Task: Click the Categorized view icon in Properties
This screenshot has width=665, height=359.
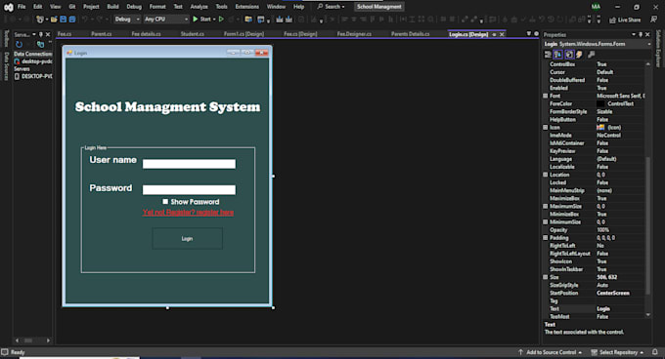Action: point(548,55)
